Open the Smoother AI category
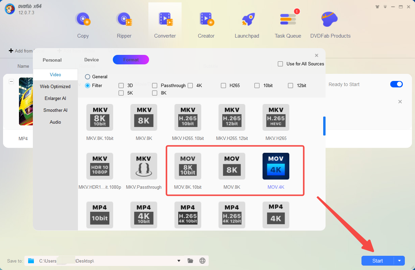415x270 pixels. click(x=55, y=110)
